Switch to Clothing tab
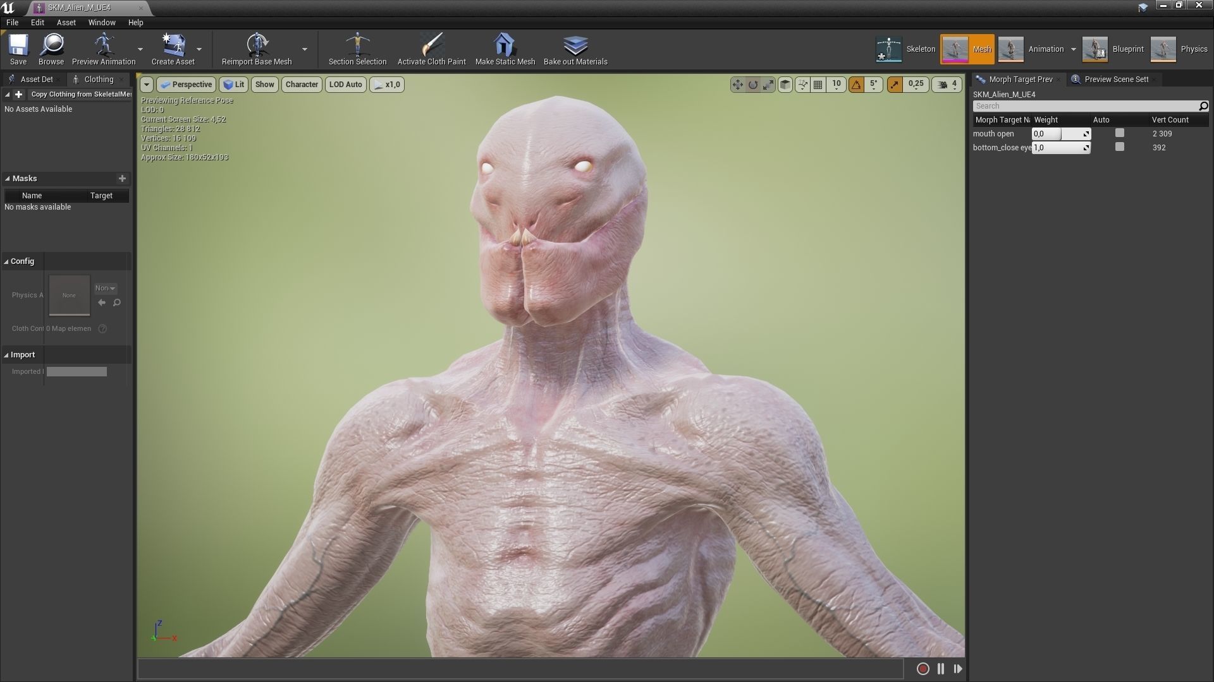The height and width of the screenshot is (682, 1214). 99,80
